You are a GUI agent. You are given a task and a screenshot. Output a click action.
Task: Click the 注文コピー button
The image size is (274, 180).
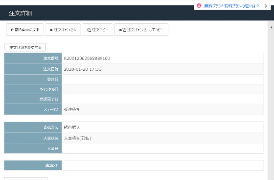tap(98, 30)
